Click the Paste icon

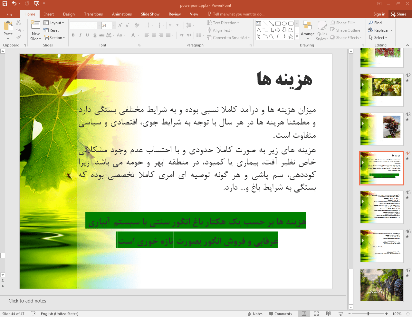pos(8,26)
